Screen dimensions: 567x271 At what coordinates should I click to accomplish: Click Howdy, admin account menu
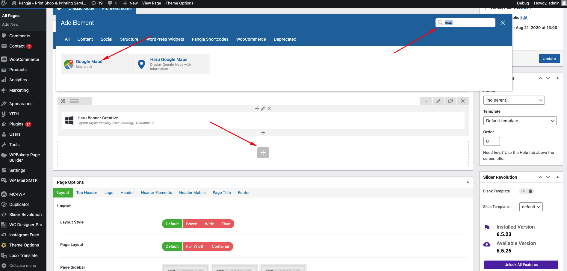pos(550,3)
